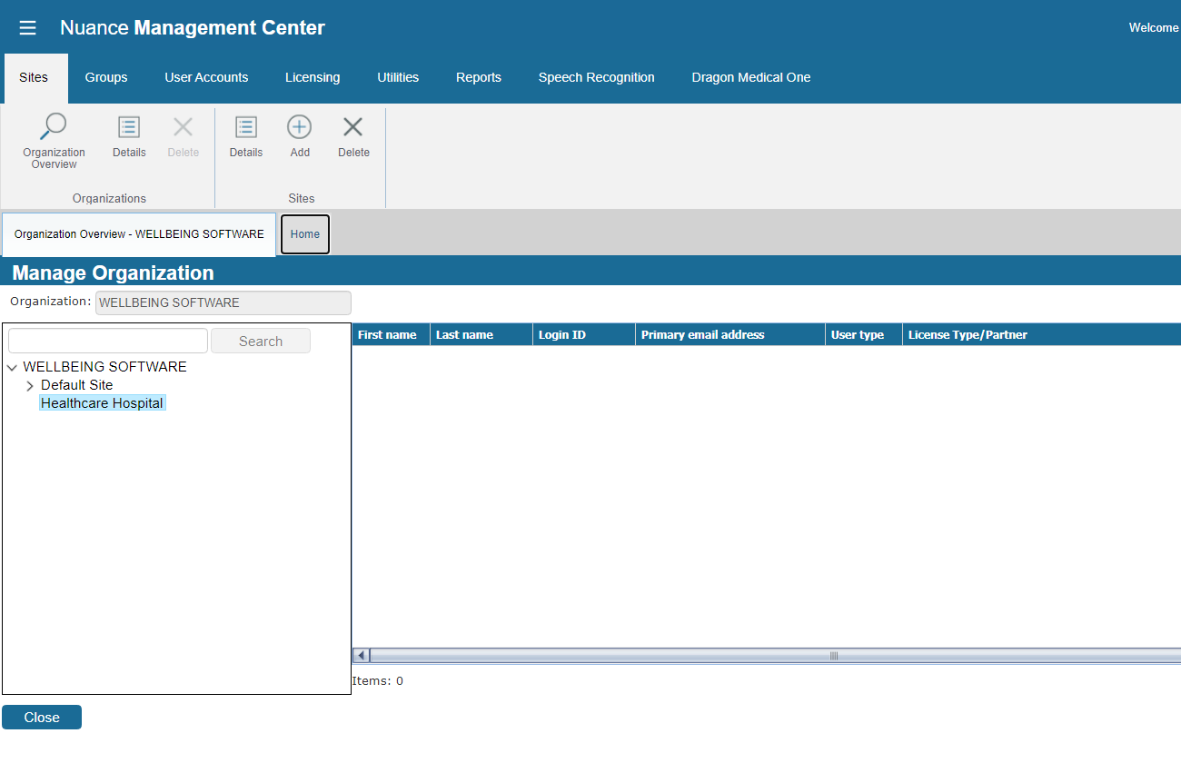Select Default Site in the tree
The width and height of the screenshot is (1181, 763).
[x=77, y=385]
